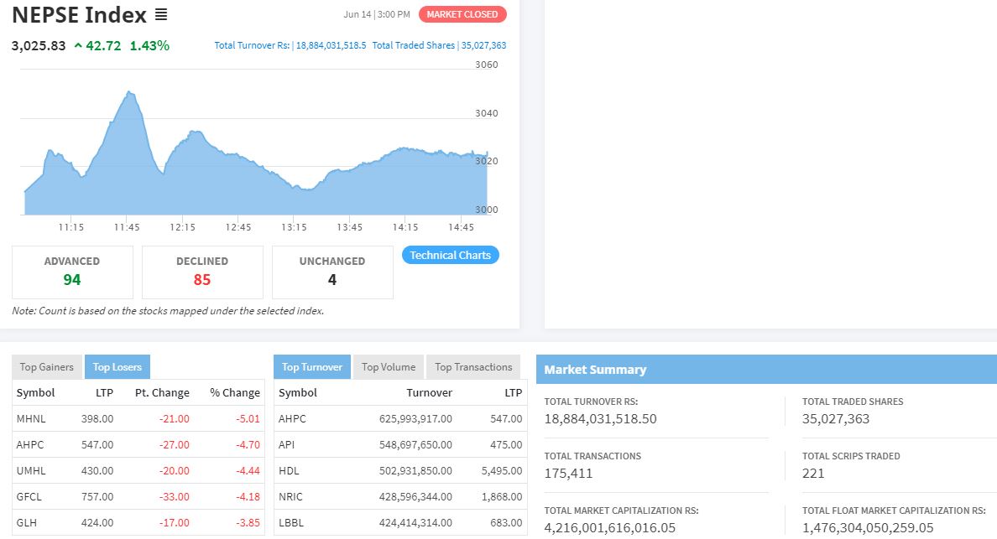Open the hamburger menu beside NEPSE Index
Screen dimensions: 997x539
[161, 14]
